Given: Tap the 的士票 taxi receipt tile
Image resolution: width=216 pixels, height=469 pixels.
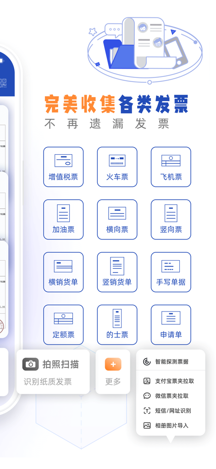Looking at the screenshot, I should click(x=117, y=325).
